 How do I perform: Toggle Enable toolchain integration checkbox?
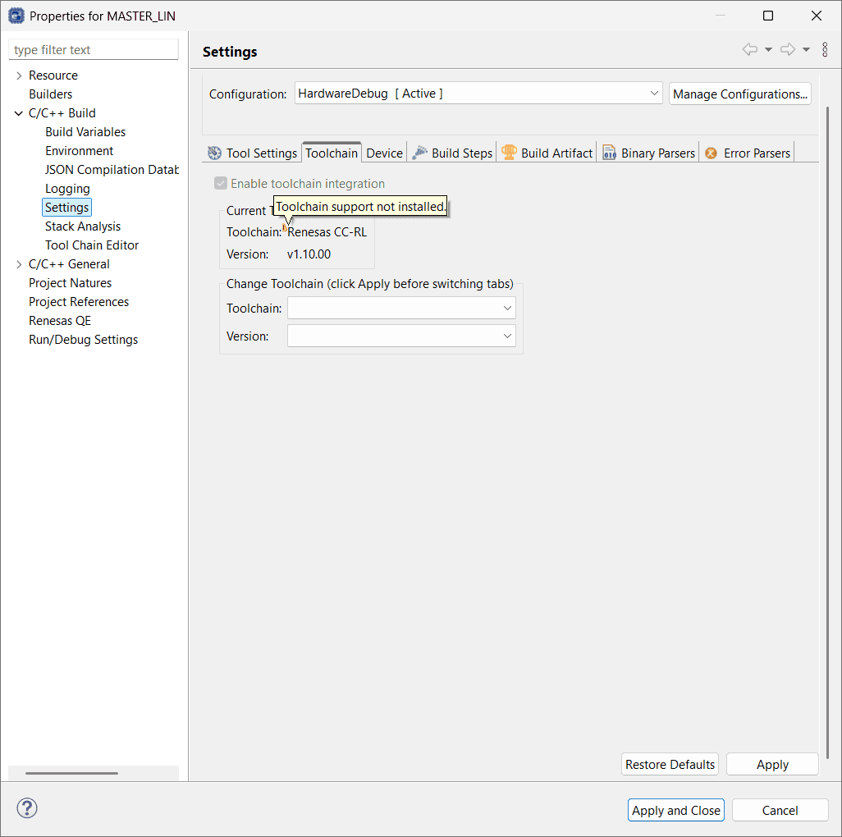[x=221, y=184]
